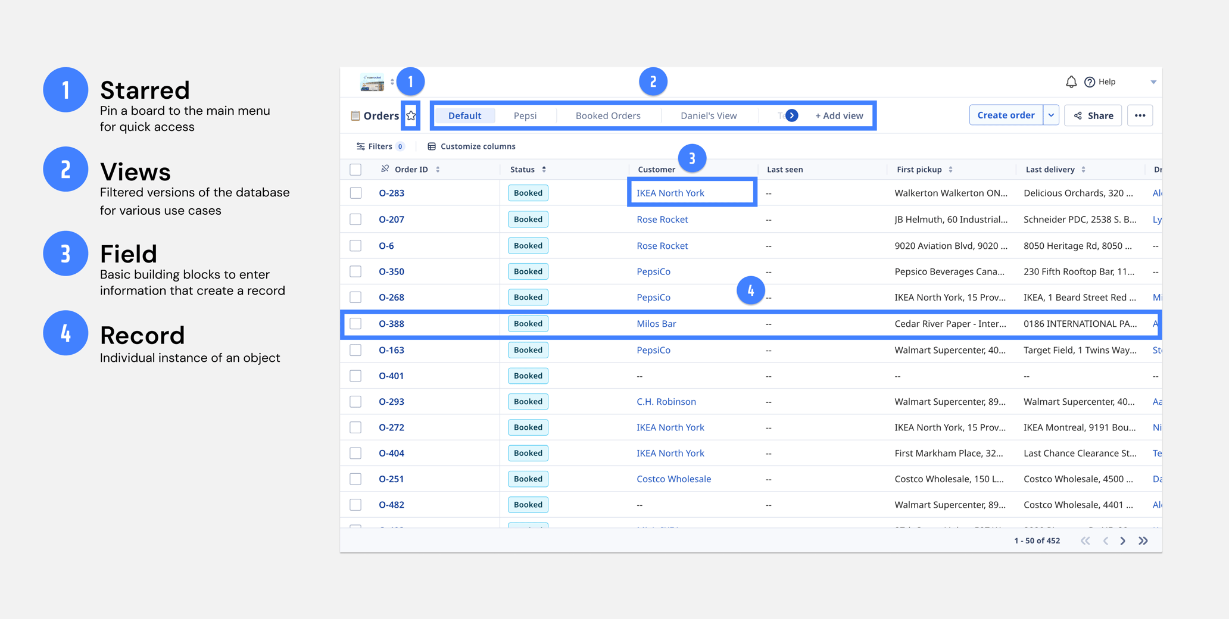Click the Share button

click(x=1093, y=115)
